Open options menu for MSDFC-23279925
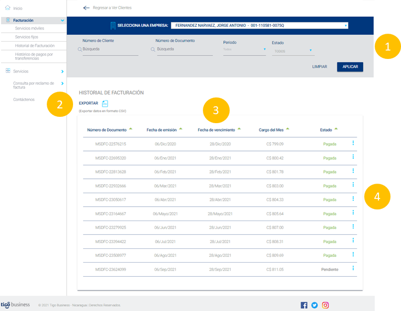This screenshot has width=401, height=311. pyautogui.click(x=353, y=226)
